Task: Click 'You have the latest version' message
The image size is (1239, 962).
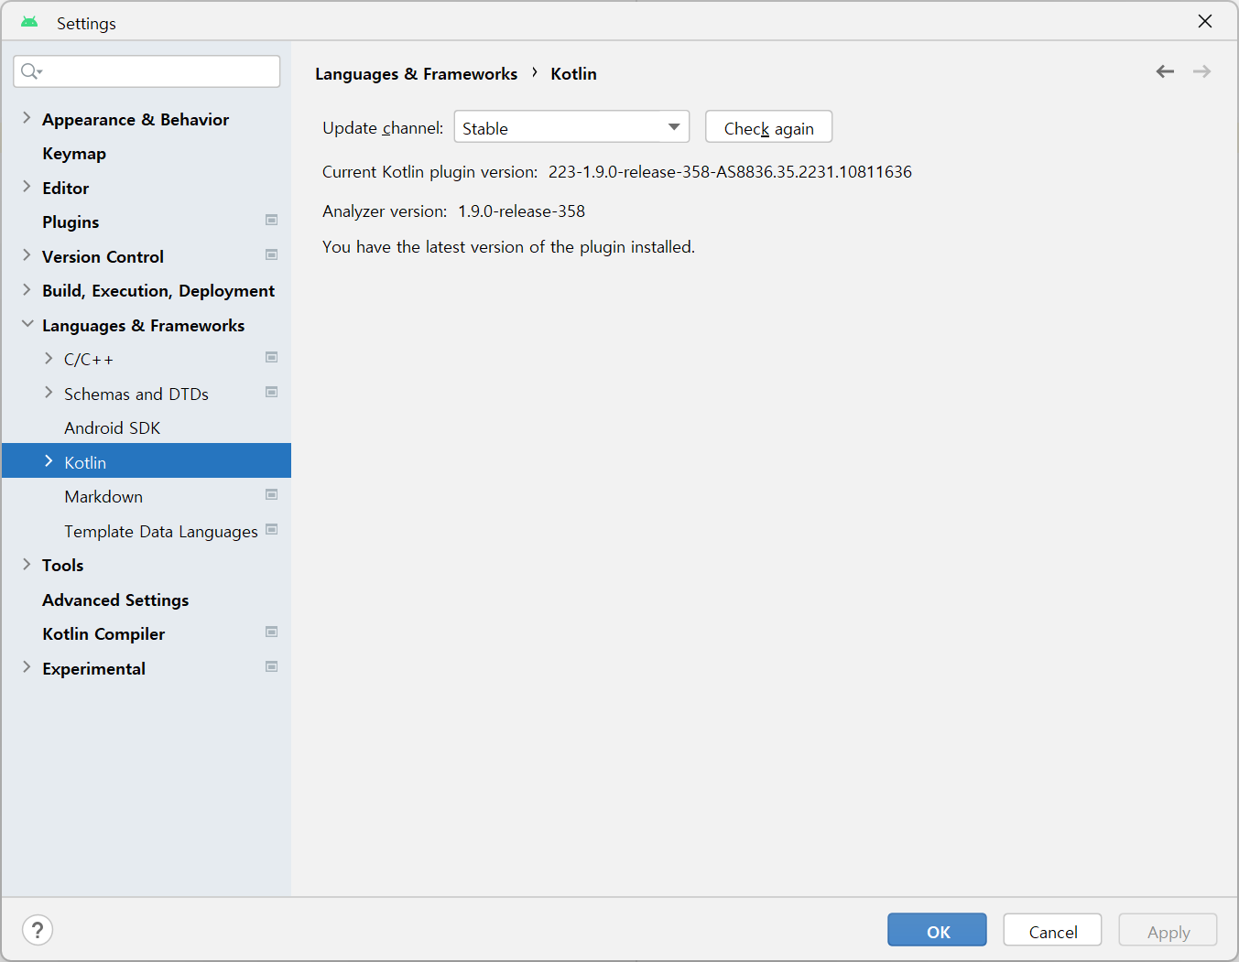Action: (508, 247)
